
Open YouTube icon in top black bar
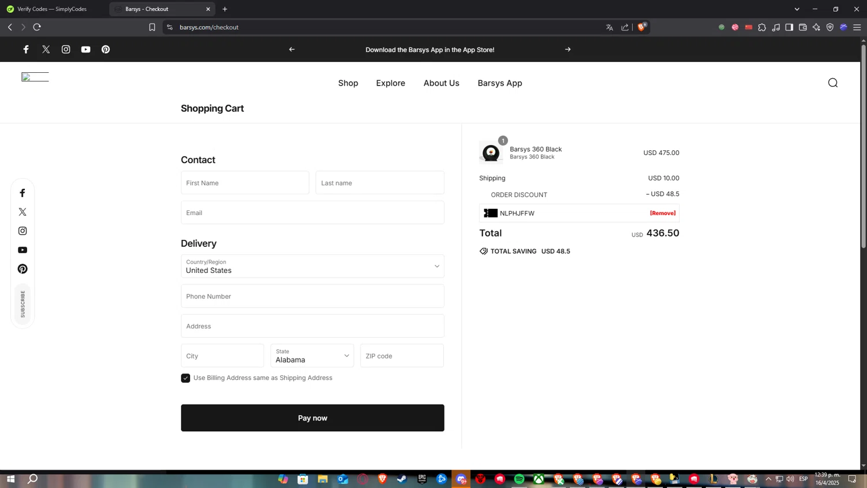[x=86, y=50]
